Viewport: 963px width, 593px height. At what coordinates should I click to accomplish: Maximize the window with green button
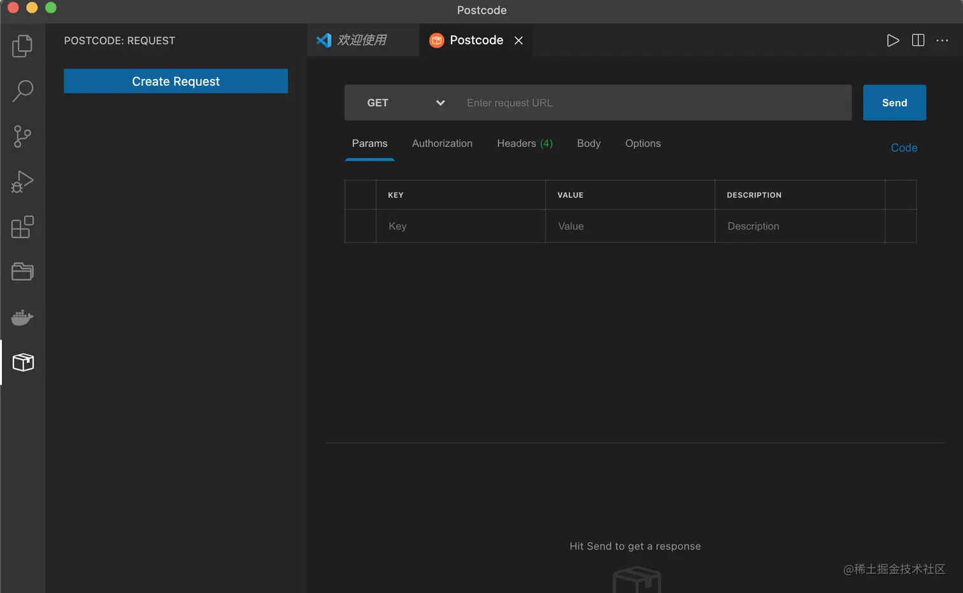[51, 8]
